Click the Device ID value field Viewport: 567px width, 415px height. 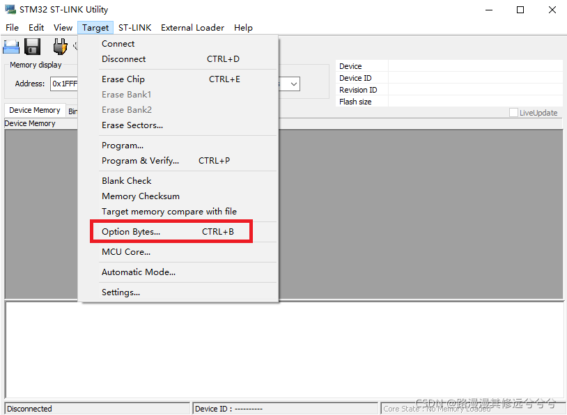point(476,78)
